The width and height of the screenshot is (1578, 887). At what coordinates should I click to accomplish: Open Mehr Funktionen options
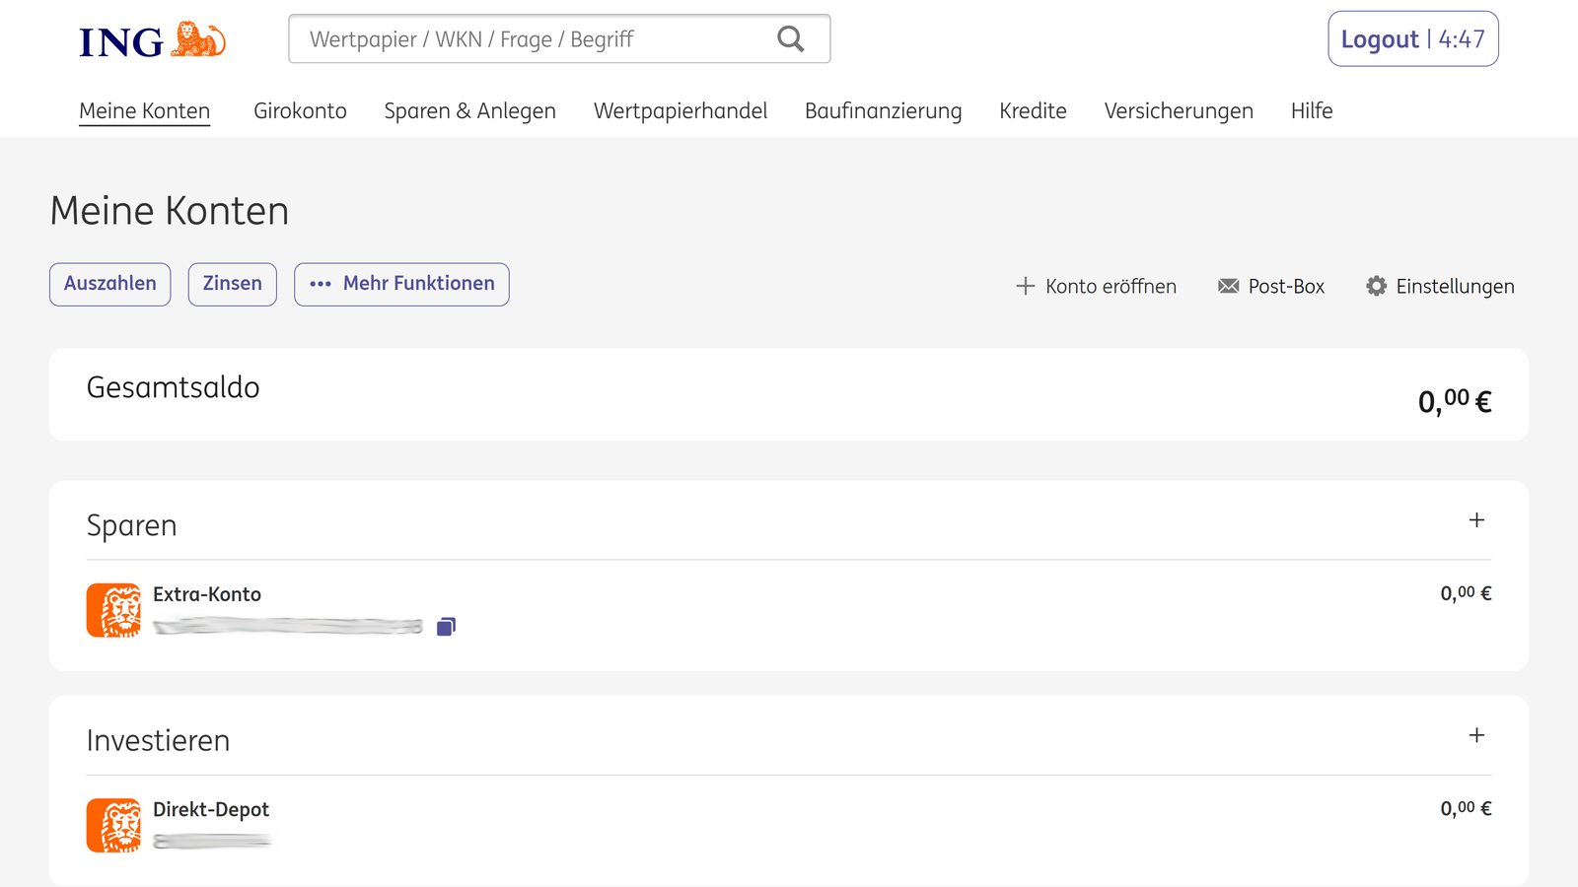point(401,284)
